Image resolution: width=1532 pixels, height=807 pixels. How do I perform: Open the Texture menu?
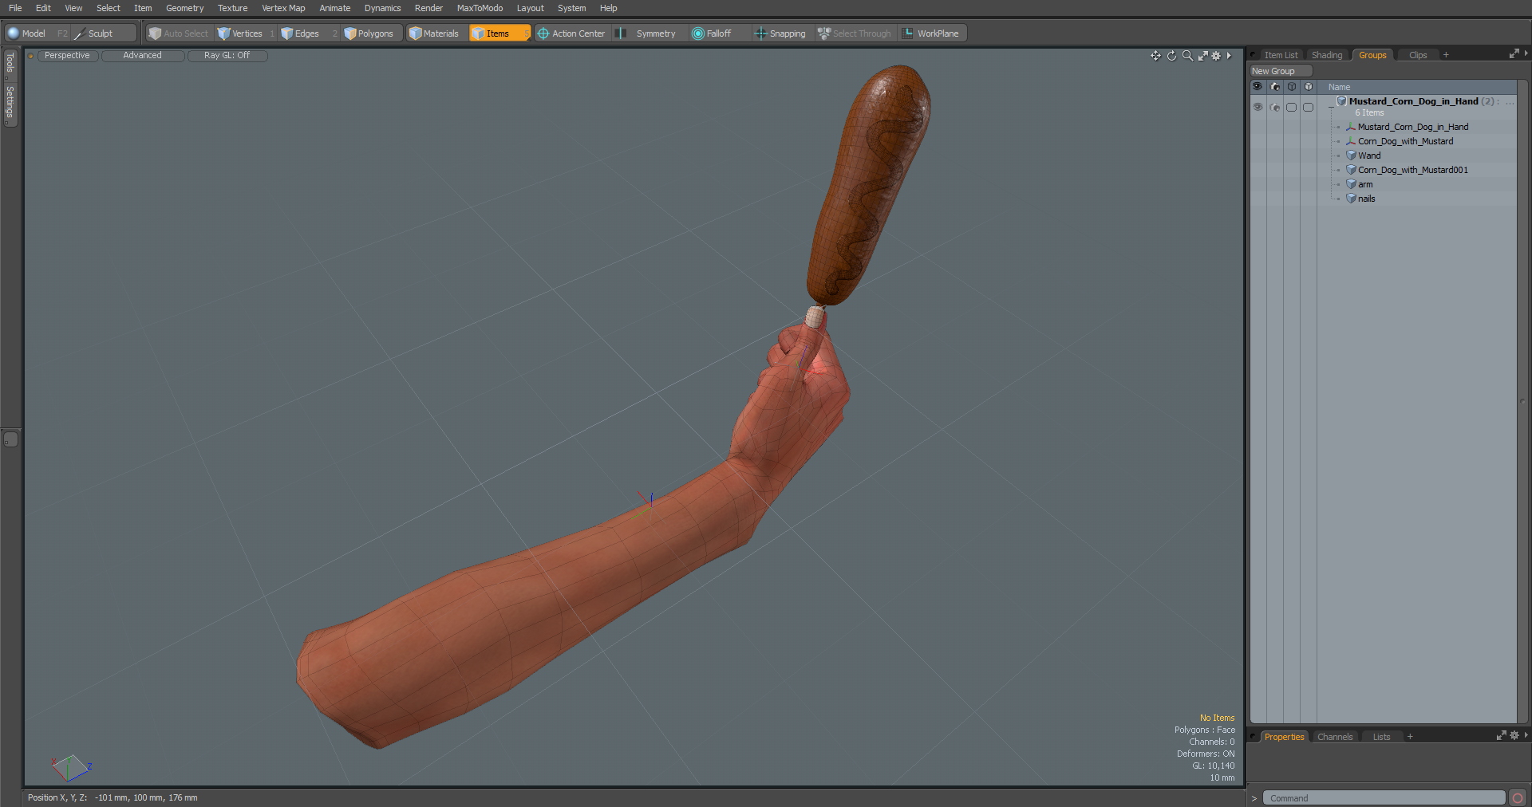coord(232,8)
